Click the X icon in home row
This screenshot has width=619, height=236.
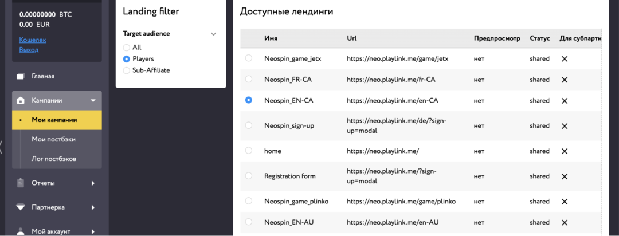pyautogui.click(x=564, y=151)
